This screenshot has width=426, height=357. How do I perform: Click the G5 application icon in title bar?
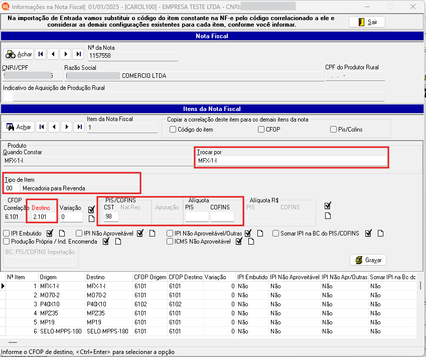click(x=6, y=7)
